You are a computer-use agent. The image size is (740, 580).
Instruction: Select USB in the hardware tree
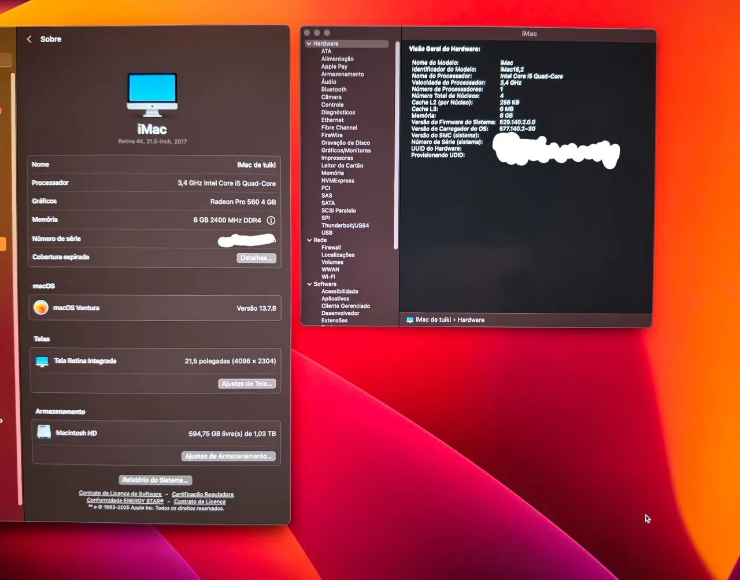click(x=327, y=233)
